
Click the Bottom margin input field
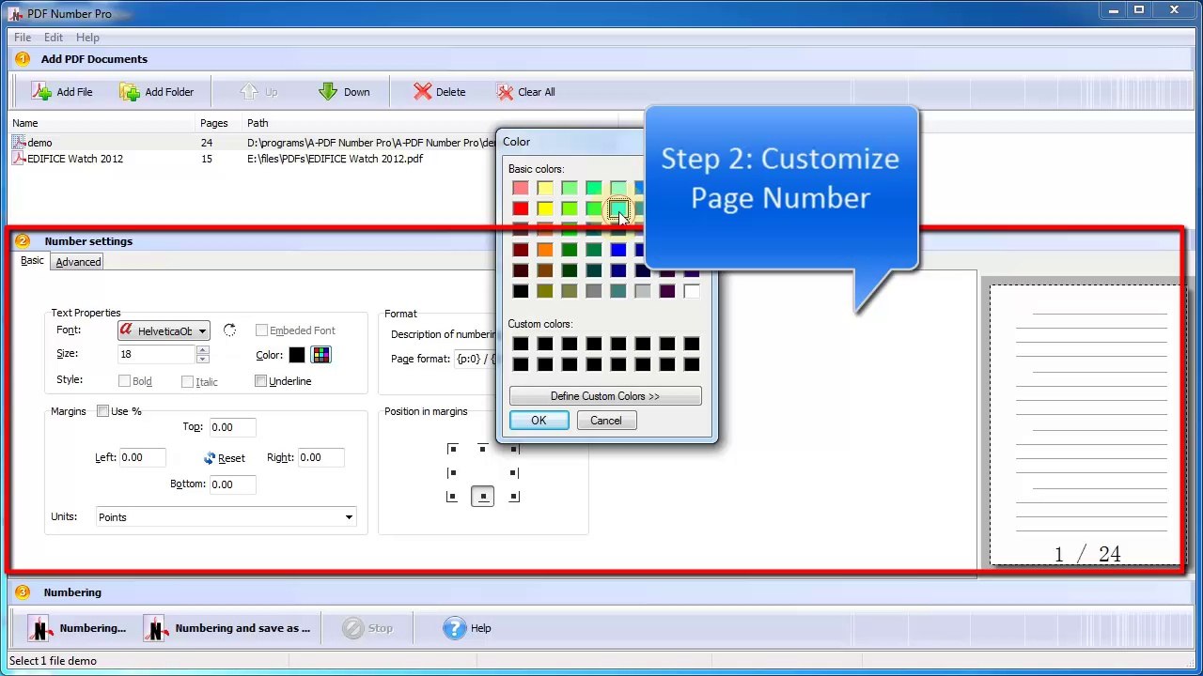click(x=233, y=484)
